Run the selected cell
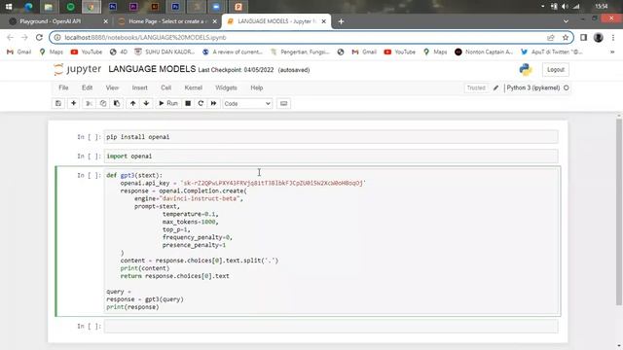The image size is (623, 350). point(168,103)
